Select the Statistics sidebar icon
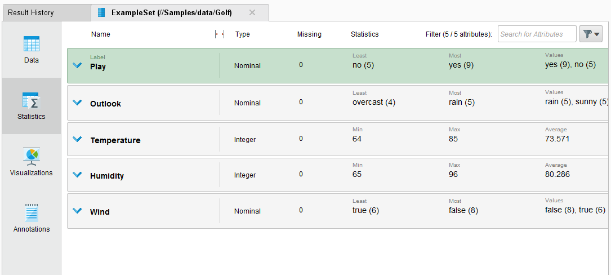The height and width of the screenshot is (275, 611). [x=32, y=101]
